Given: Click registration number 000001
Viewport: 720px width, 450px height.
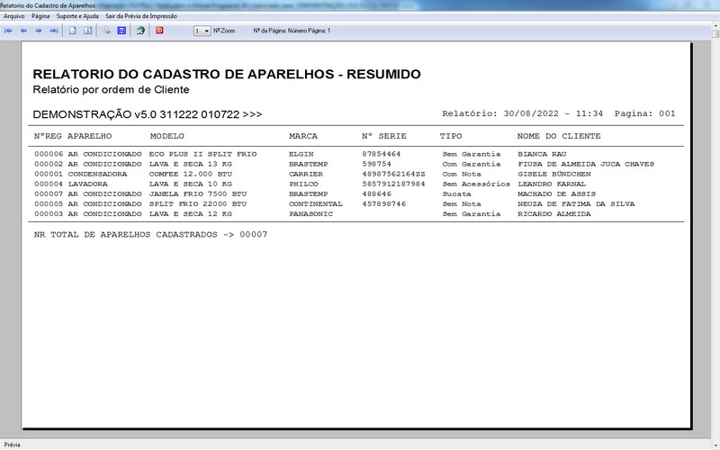Looking at the screenshot, I should pos(49,174).
